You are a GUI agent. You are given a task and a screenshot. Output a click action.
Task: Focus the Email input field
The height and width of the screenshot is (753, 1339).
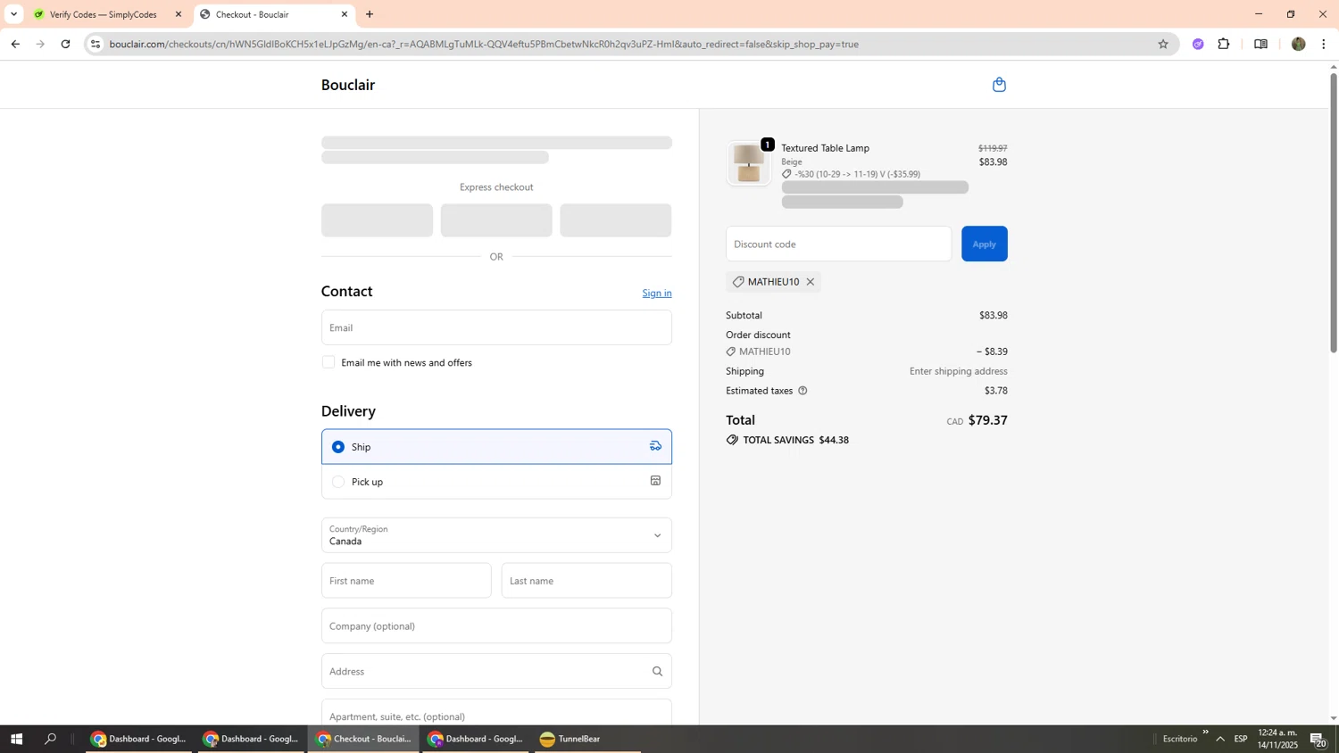(496, 327)
